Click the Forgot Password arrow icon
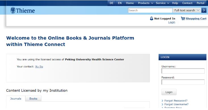This screenshot has height=110, width=208. [163, 101]
